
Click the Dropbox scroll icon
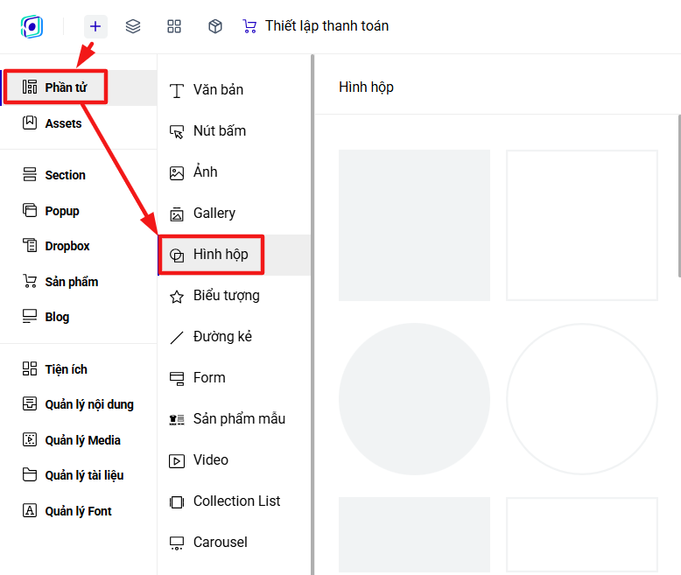click(30, 245)
